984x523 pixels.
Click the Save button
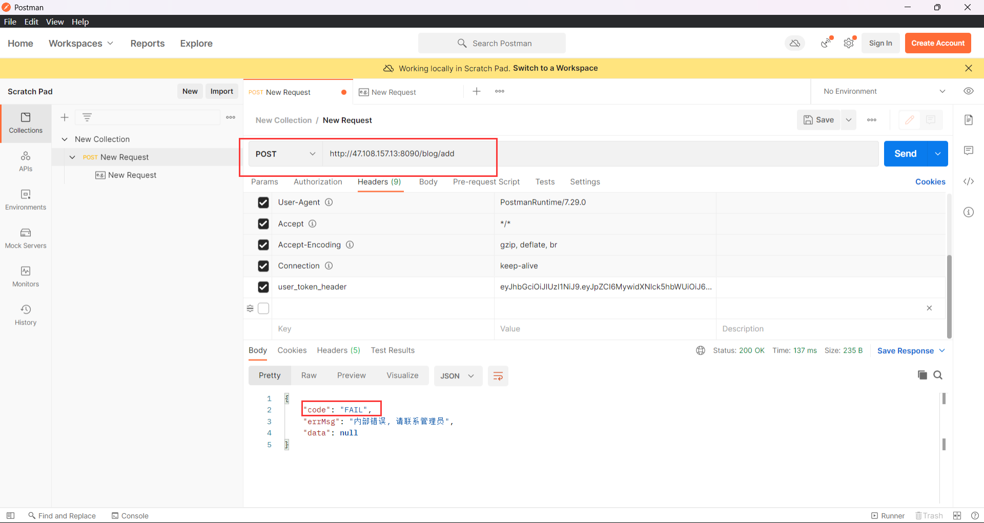point(819,120)
